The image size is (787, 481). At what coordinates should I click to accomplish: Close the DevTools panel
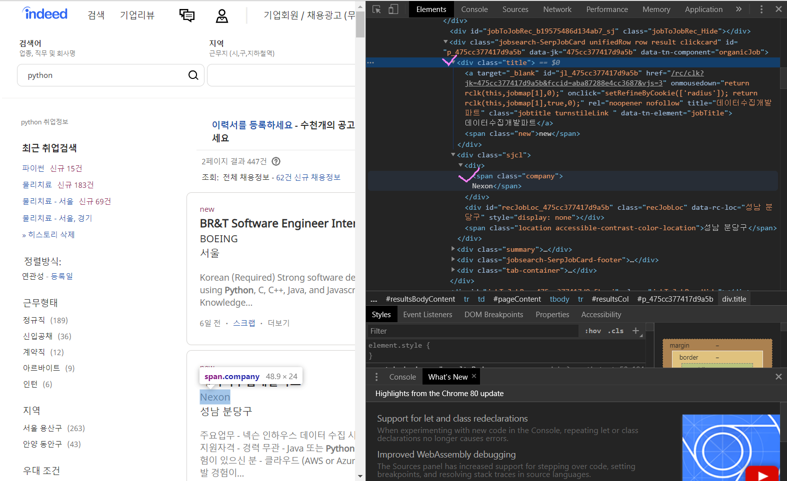pos(778,9)
